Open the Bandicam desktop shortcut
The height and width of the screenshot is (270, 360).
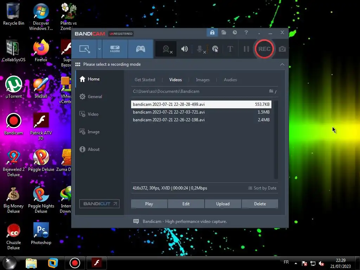pos(14,124)
